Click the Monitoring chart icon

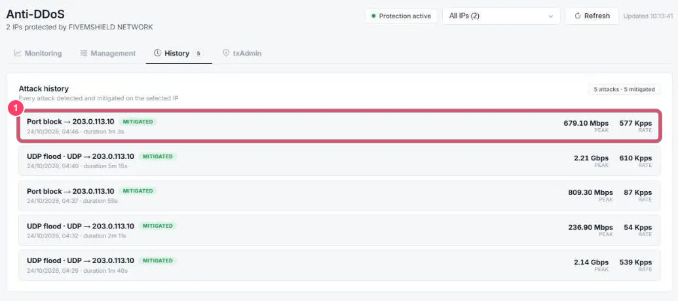pyautogui.click(x=17, y=53)
